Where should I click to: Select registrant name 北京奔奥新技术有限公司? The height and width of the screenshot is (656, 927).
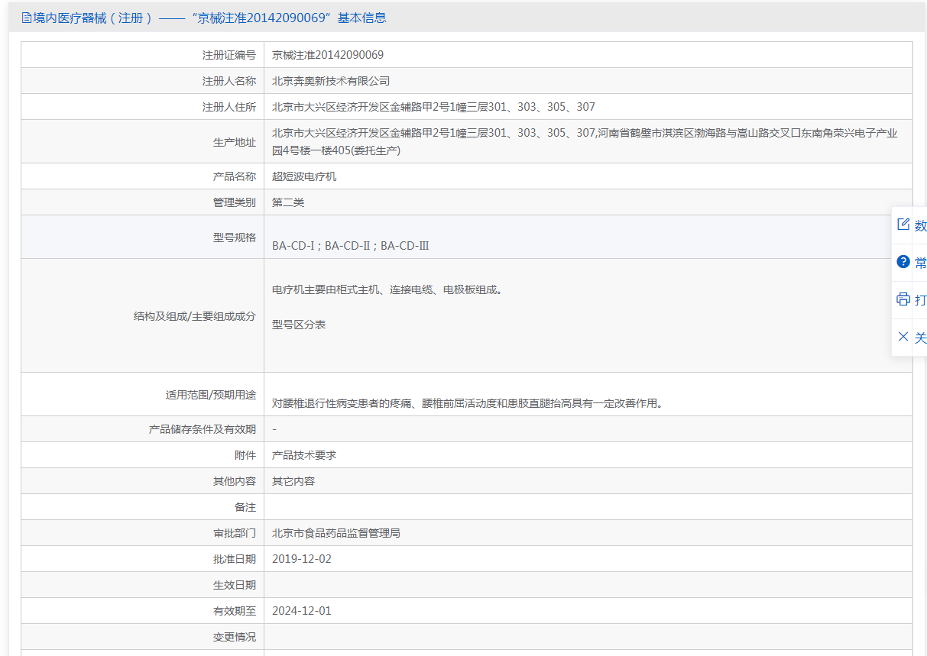point(331,81)
